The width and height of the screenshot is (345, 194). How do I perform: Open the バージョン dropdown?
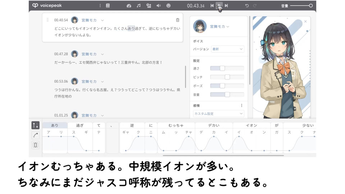coord(227,49)
